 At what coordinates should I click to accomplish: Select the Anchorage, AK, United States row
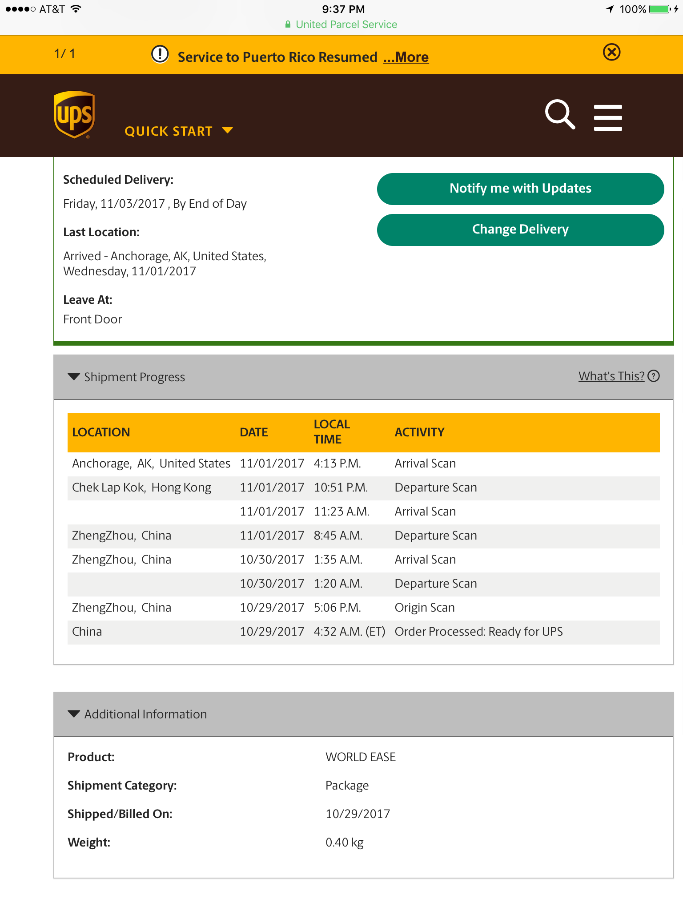(364, 464)
